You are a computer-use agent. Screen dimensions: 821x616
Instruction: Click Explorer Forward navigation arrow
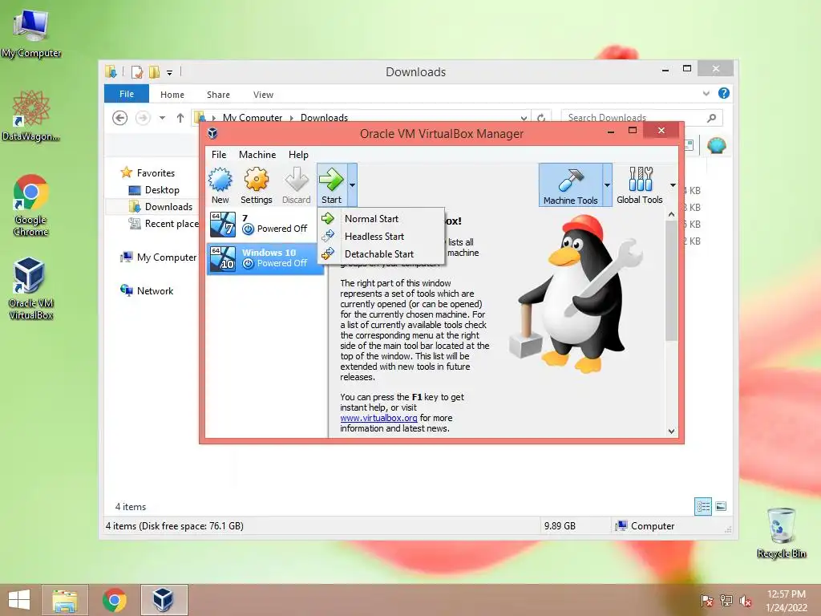[143, 118]
